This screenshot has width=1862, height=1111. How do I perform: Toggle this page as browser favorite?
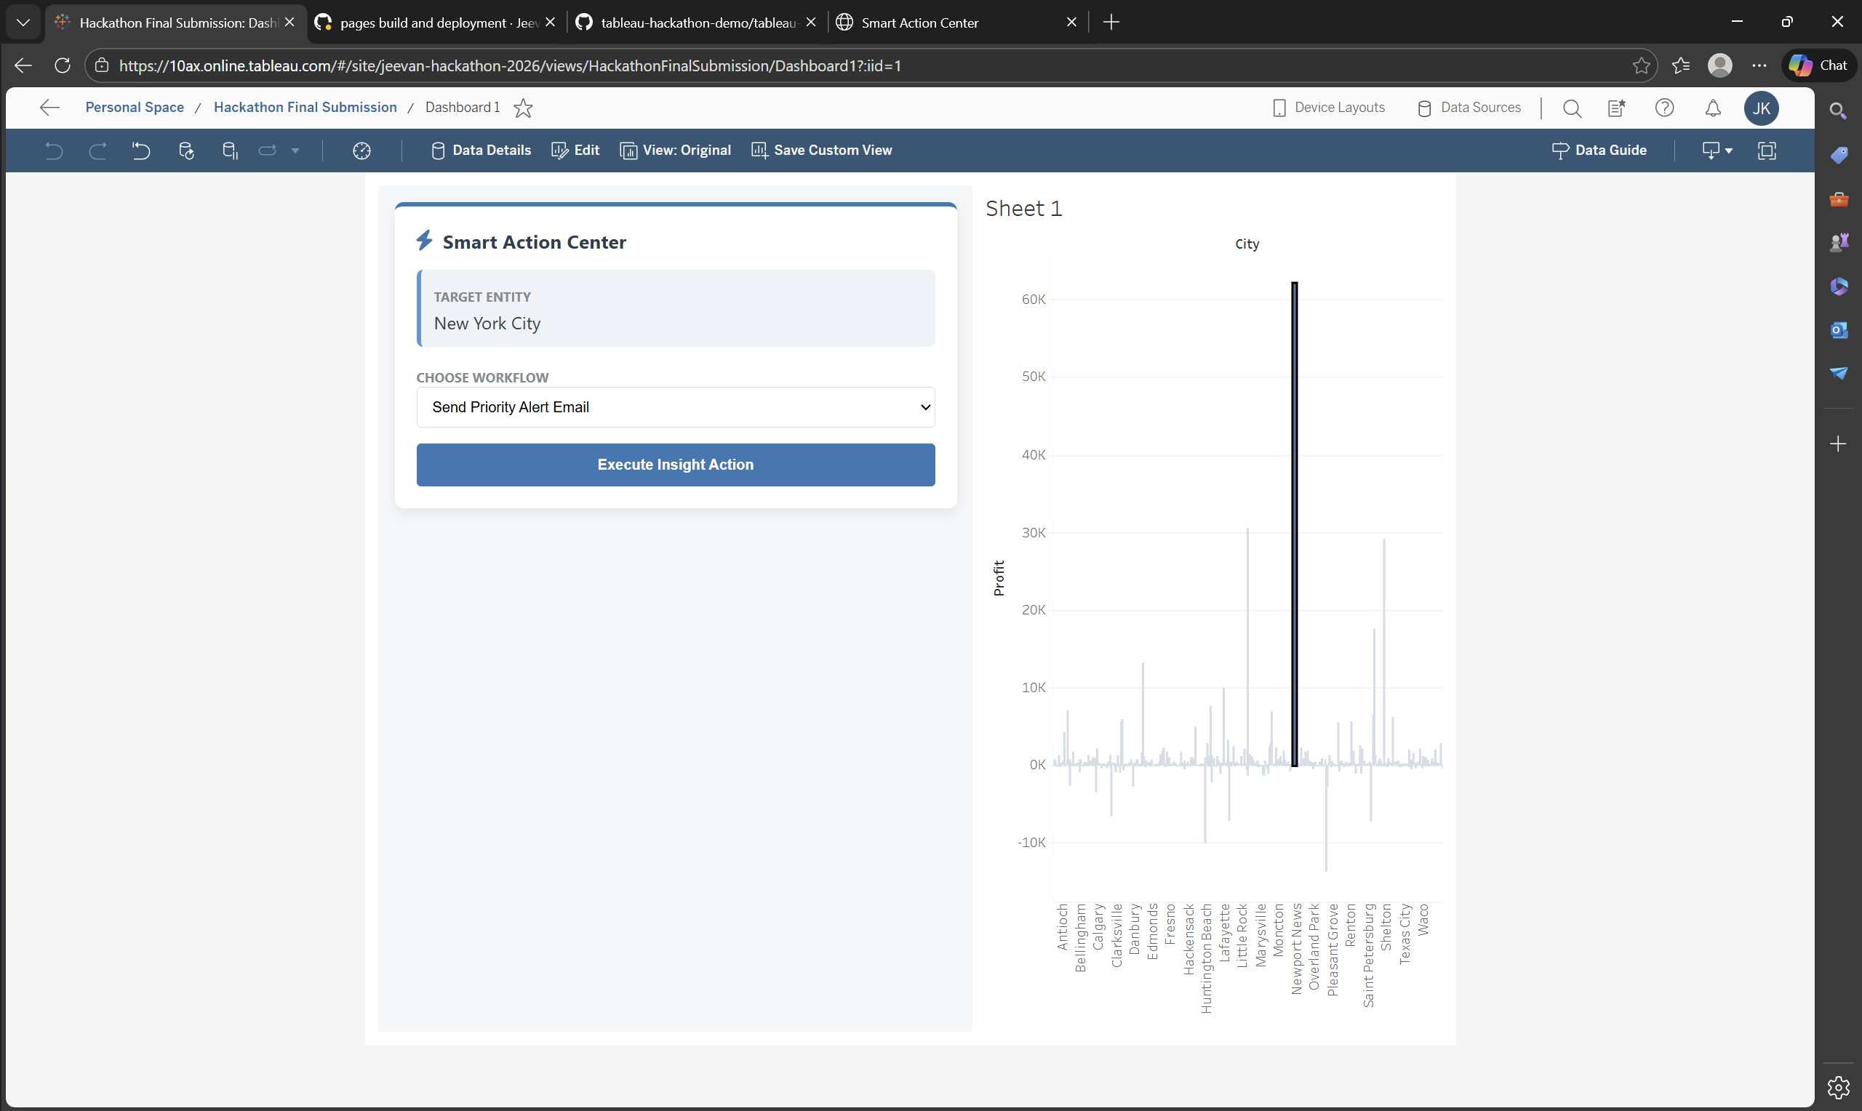1641,65
